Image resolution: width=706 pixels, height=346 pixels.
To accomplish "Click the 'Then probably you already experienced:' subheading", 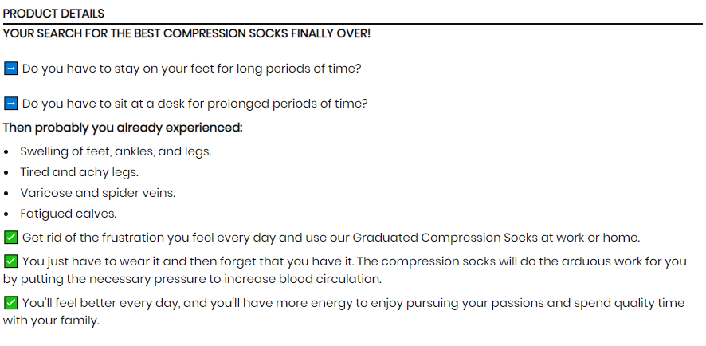I will [123, 128].
